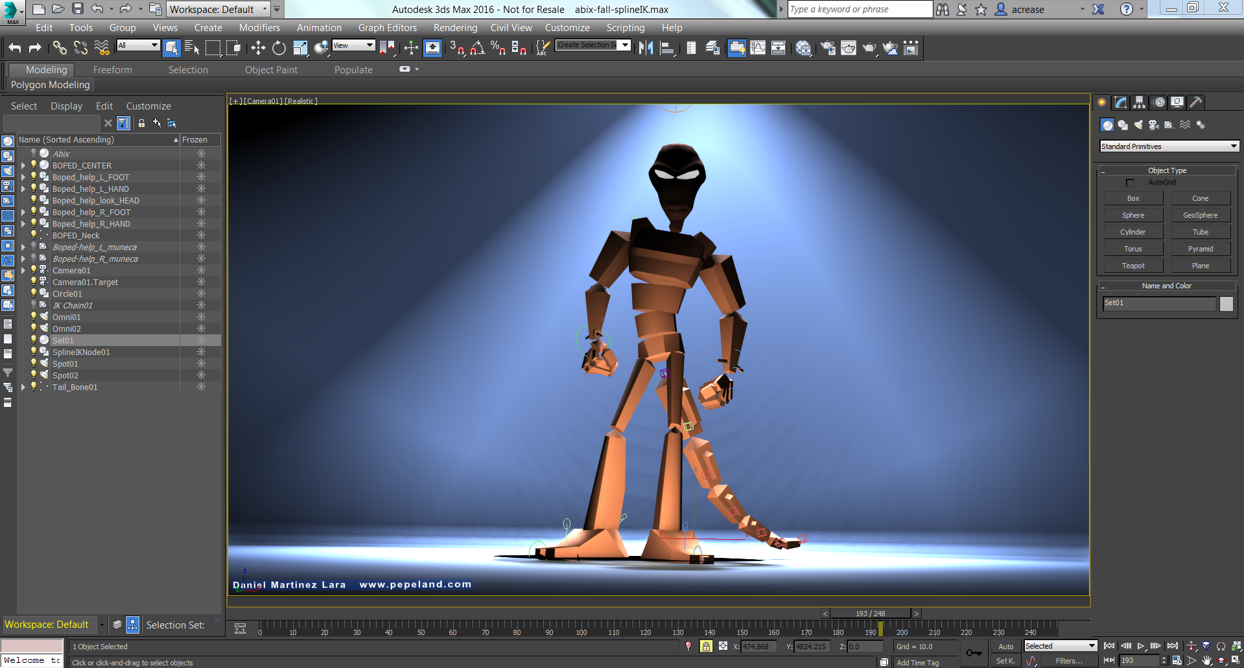Create a Teapot primitive

(x=1133, y=265)
